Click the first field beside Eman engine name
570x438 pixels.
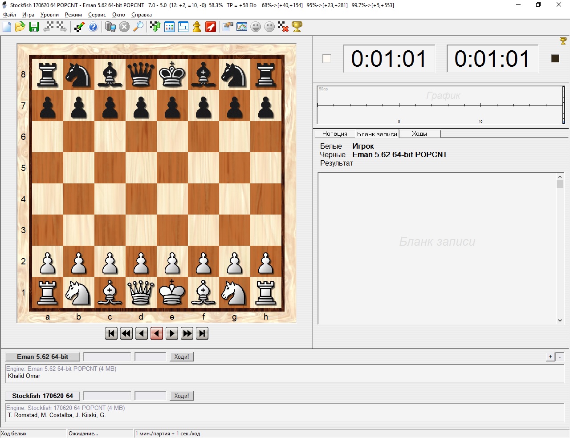pos(107,357)
